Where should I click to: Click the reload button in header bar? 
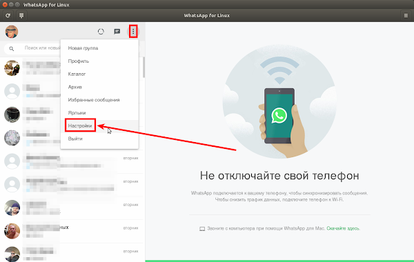[x=8, y=16]
